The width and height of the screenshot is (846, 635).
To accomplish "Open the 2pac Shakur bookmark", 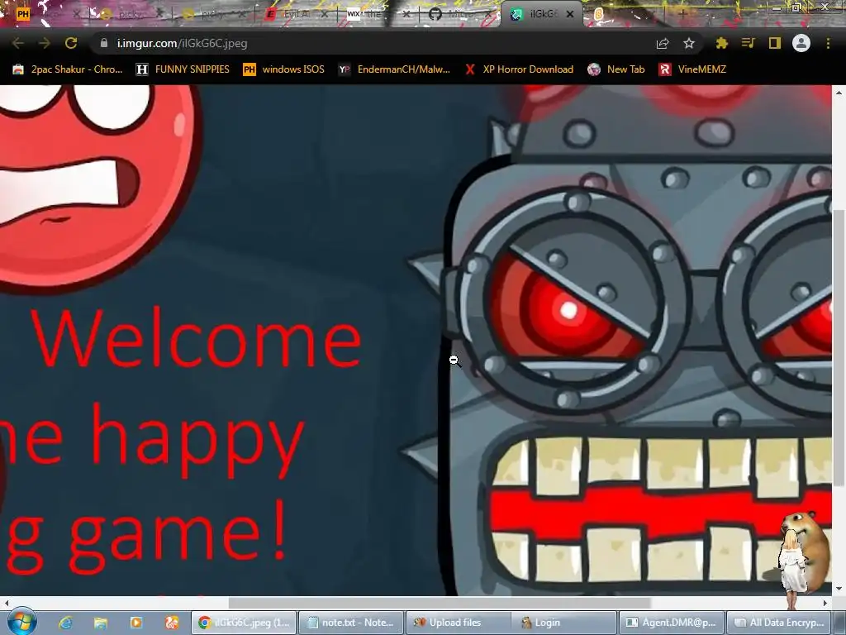I will (68, 69).
